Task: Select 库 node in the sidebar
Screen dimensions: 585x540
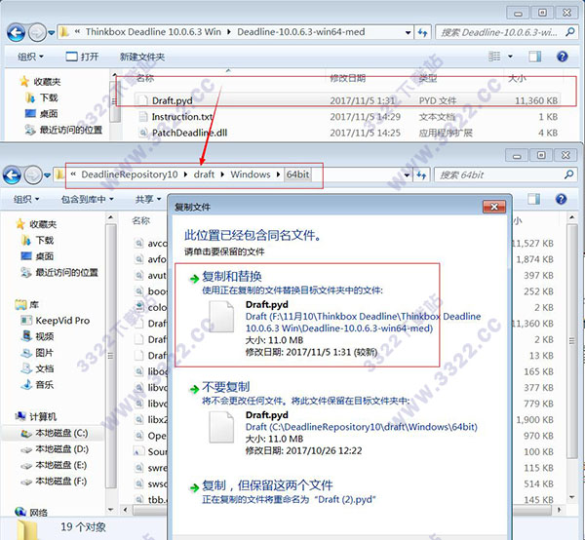Action: pyautogui.click(x=33, y=305)
